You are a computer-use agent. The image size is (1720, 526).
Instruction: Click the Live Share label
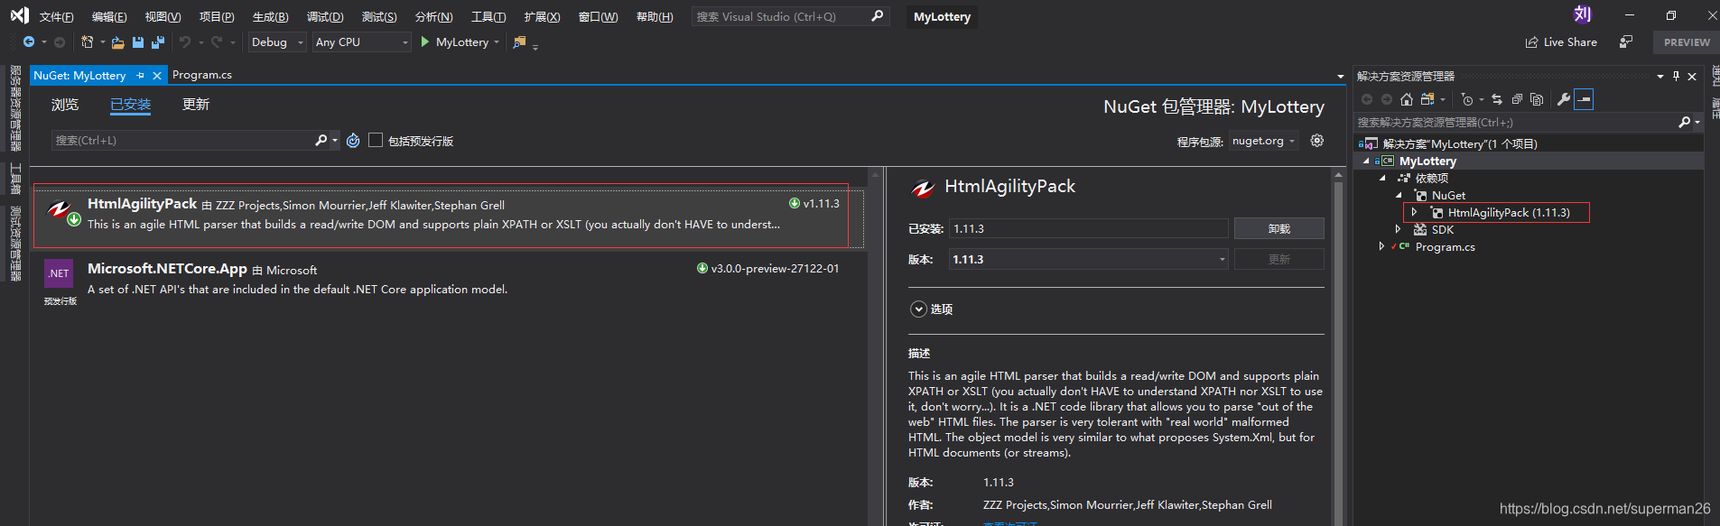coord(1570,42)
